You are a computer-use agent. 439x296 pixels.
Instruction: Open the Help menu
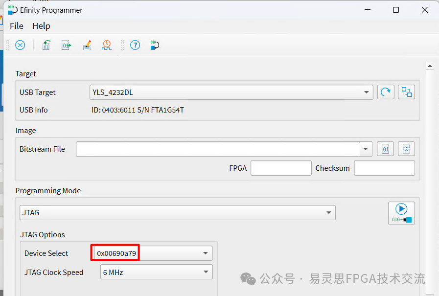(42, 26)
